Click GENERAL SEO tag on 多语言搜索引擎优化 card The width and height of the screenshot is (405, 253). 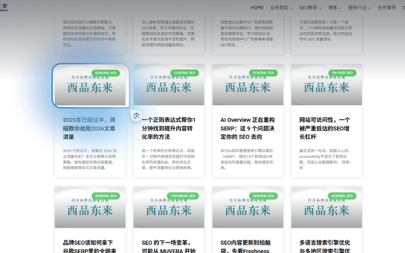[x=342, y=196]
